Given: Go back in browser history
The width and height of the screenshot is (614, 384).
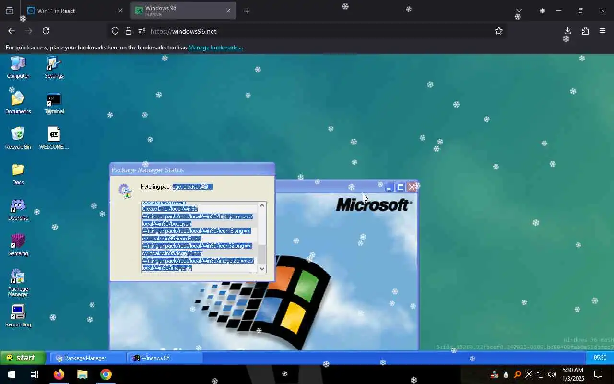Looking at the screenshot, I should click(12, 31).
